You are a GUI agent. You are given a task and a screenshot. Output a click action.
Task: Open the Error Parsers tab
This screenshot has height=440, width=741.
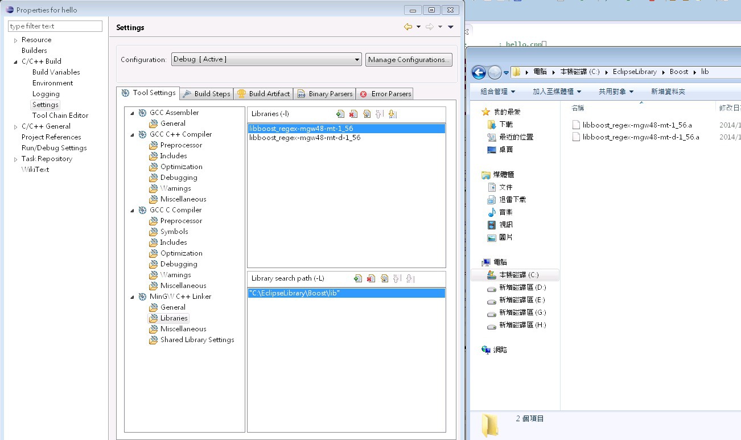tap(385, 94)
